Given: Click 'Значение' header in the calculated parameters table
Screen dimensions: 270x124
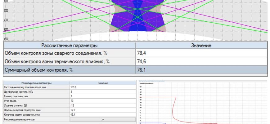Looking at the screenshot, I should pyautogui.click(x=201, y=46).
